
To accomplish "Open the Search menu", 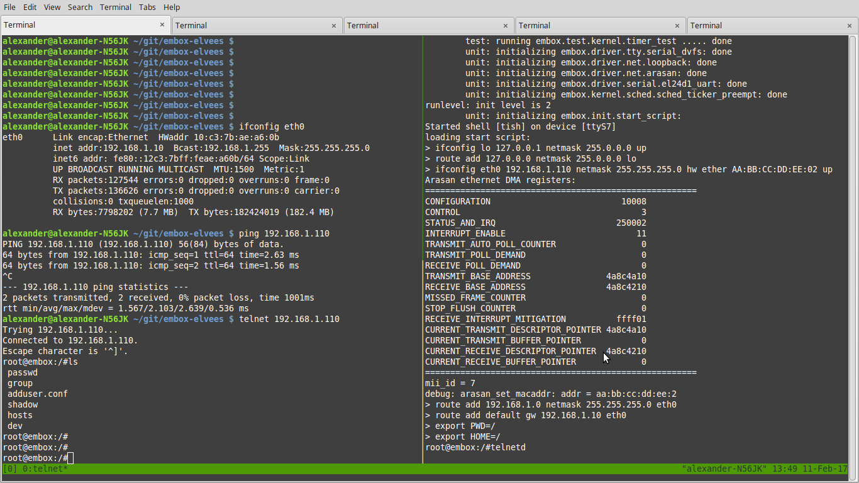I will [x=80, y=7].
